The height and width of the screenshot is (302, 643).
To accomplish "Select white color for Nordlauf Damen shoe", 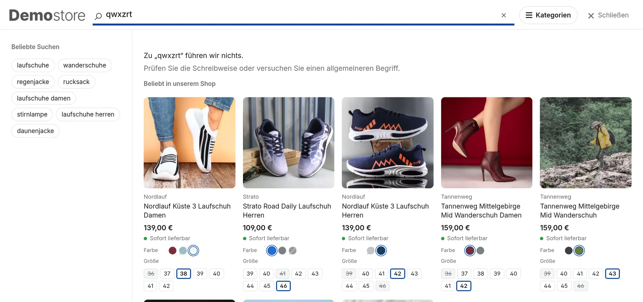I will click(x=193, y=251).
